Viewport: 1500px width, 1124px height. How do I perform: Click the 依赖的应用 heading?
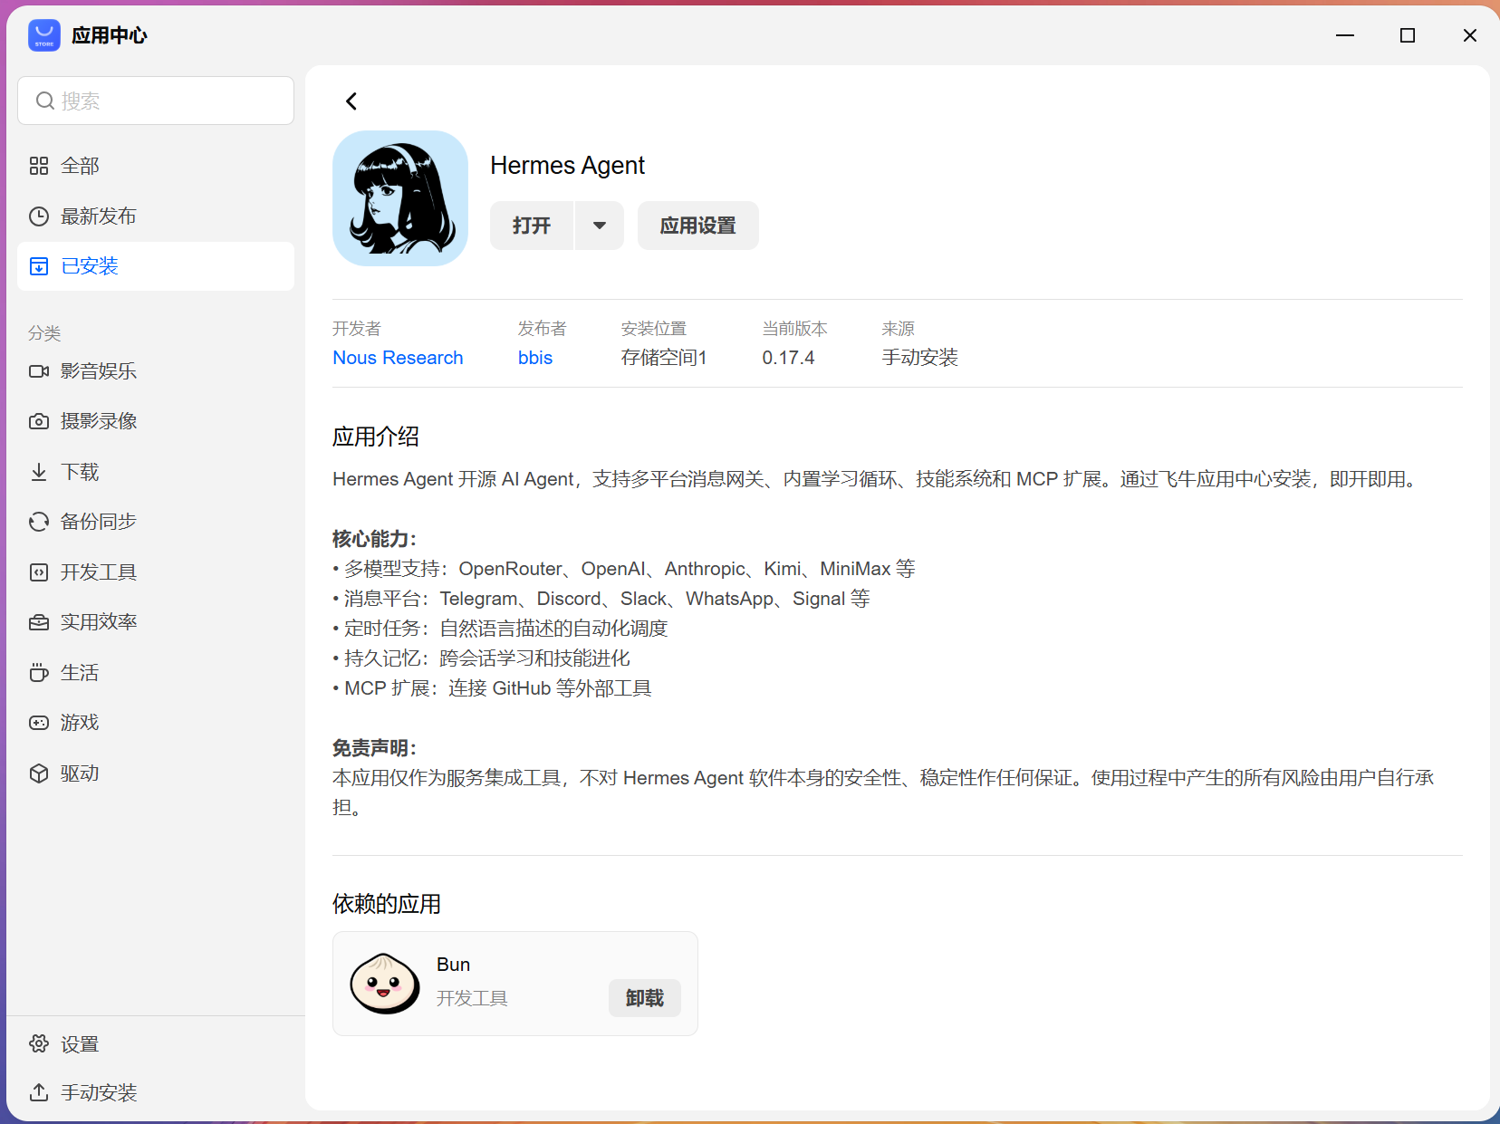click(x=387, y=904)
